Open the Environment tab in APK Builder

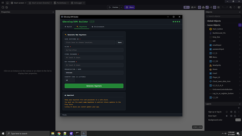click(98, 27)
